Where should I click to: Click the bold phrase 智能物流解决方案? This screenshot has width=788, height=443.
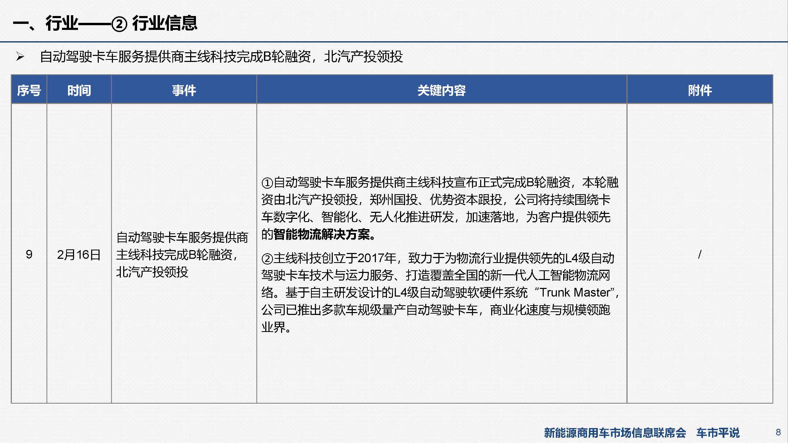coord(322,234)
